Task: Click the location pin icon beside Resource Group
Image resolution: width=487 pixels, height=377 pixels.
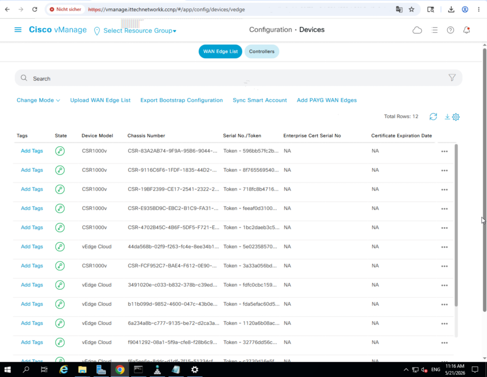Action: (x=97, y=31)
